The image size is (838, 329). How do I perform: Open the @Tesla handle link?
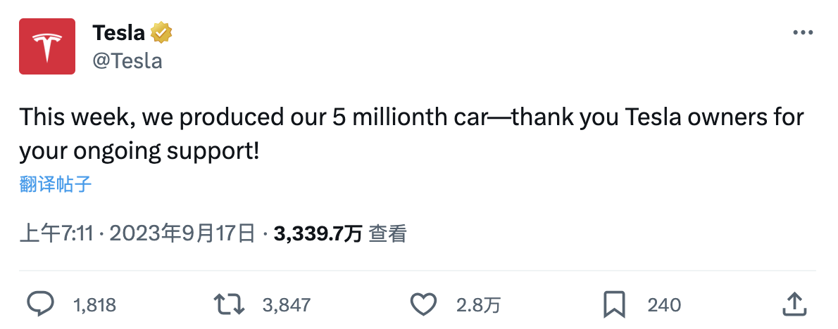tap(127, 60)
